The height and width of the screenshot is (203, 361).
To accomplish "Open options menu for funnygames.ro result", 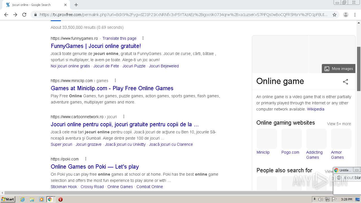I will [x=143, y=38].
